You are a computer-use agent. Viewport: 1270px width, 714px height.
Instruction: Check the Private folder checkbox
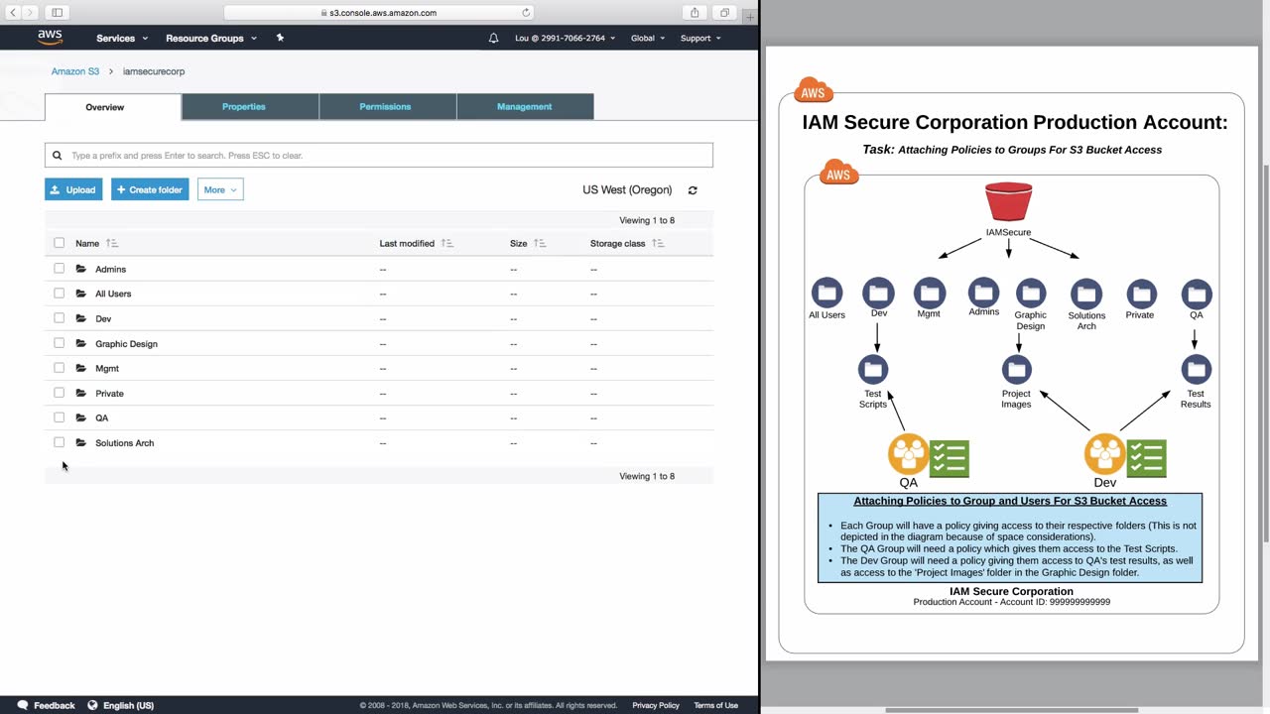click(60, 393)
